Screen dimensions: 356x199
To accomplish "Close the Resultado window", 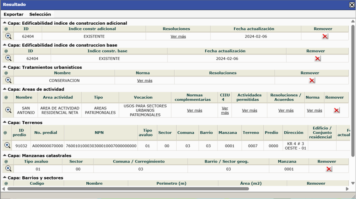I will click(352, 4).
